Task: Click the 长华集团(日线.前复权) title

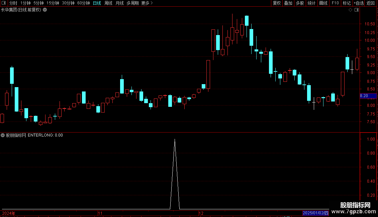Action: point(21,10)
